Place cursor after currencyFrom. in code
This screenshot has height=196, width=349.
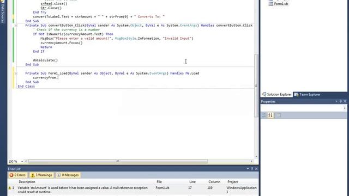58,77
